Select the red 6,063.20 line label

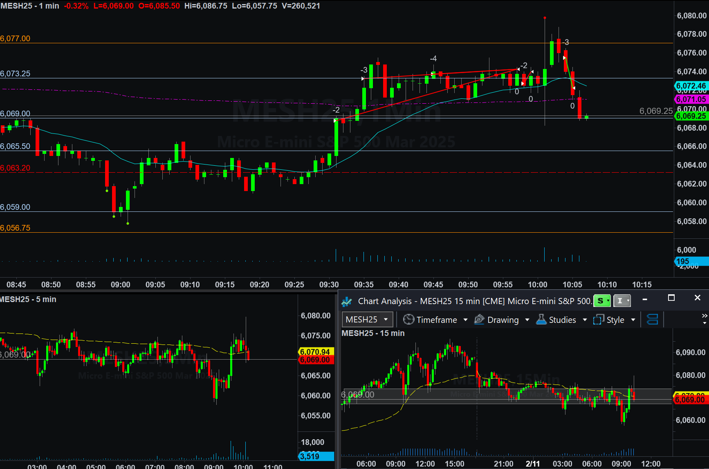pos(15,168)
